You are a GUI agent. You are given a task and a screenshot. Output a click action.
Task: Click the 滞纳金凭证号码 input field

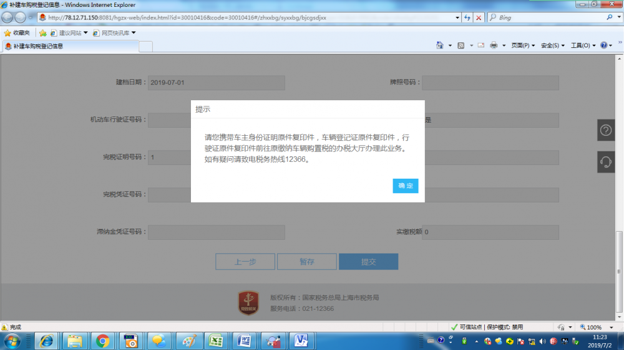click(217, 232)
